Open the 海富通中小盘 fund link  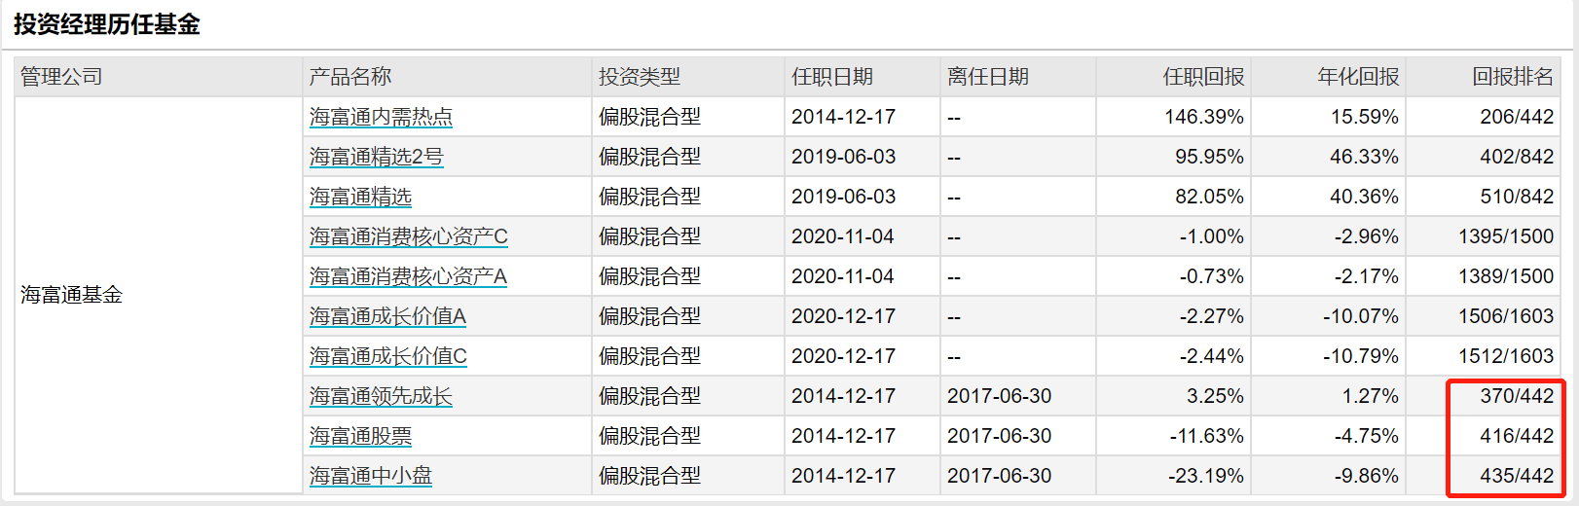click(370, 476)
